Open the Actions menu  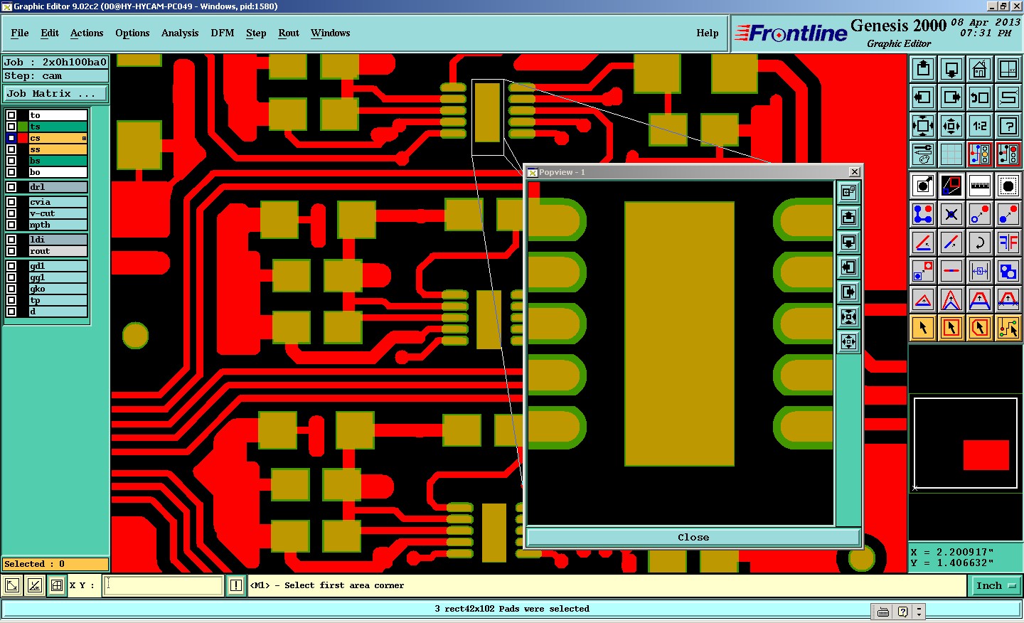pos(87,33)
